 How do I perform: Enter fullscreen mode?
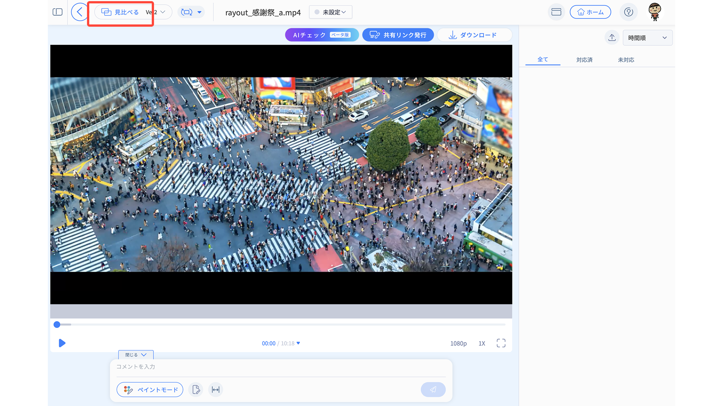pyautogui.click(x=501, y=343)
